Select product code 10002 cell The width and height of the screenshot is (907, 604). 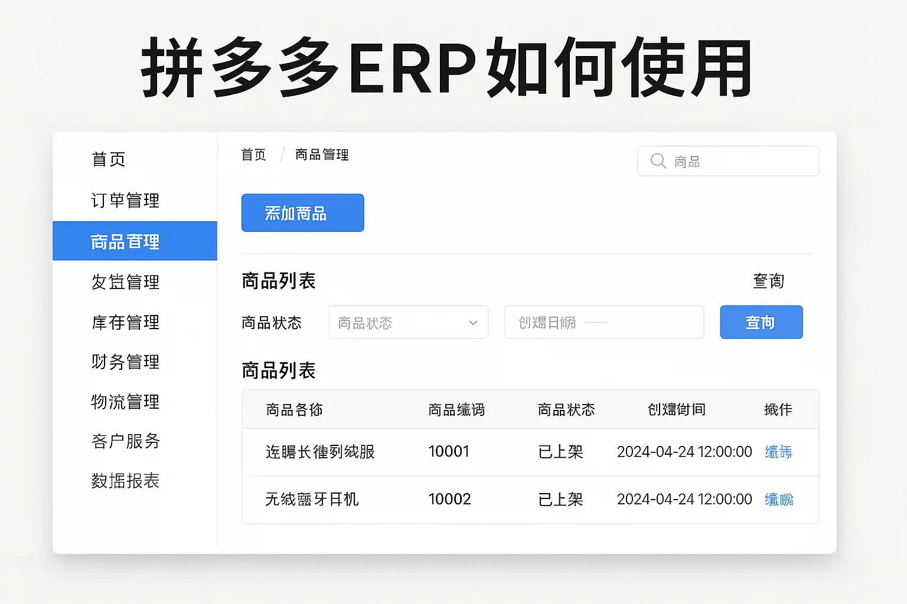point(450,500)
